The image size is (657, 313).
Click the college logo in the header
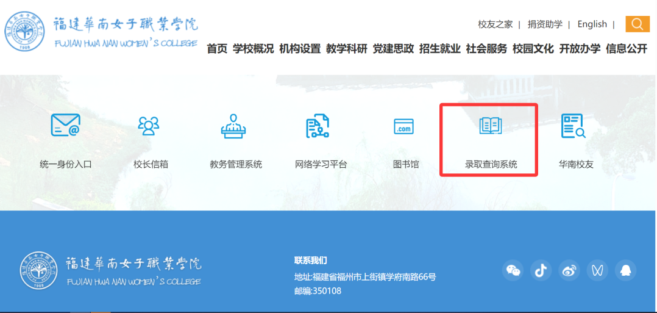24,32
